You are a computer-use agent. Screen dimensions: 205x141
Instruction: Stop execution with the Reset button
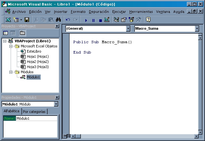point(100,20)
